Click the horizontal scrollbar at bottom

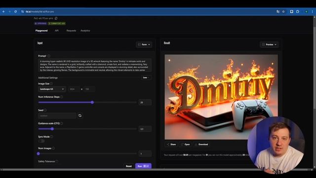pos(155,170)
